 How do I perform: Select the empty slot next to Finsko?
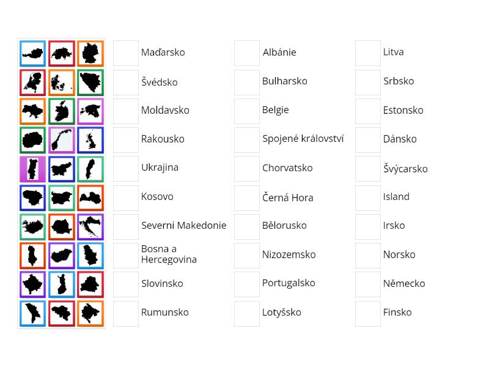(x=368, y=313)
